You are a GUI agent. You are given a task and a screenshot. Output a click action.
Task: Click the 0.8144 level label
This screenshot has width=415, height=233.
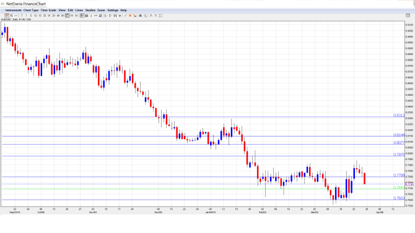(399, 135)
